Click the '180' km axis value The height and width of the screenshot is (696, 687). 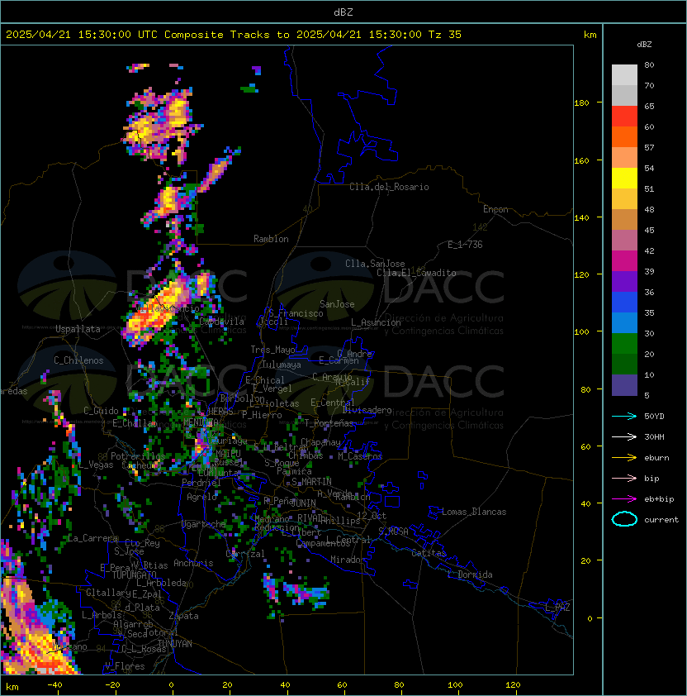(x=581, y=103)
